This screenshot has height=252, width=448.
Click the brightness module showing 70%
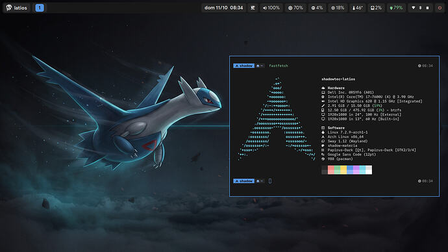pyautogui.click(x=295, y=8)
